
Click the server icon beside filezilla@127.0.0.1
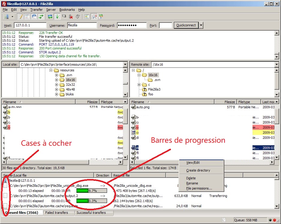(5, 180)
